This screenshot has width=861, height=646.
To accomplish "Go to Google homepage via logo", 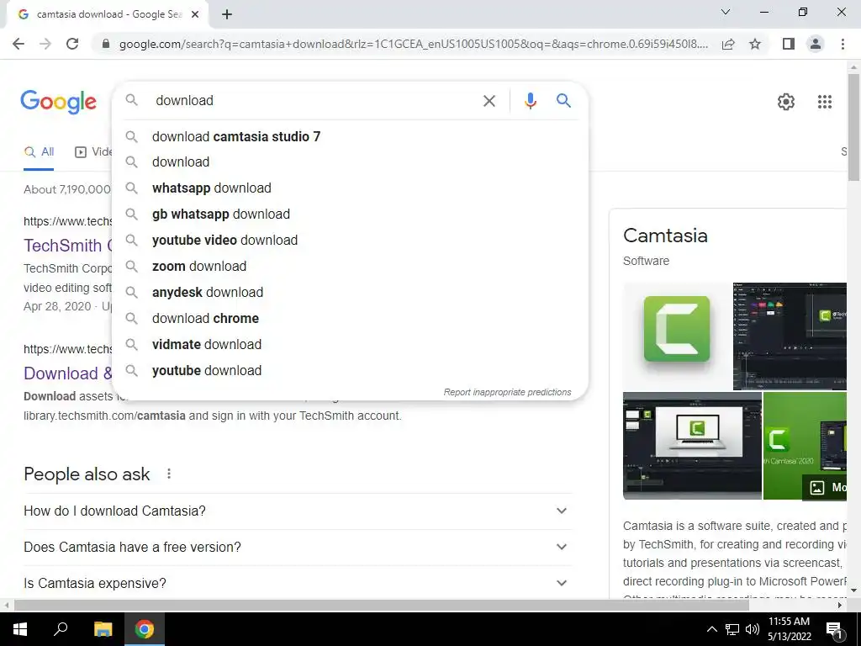I will 58,102.
